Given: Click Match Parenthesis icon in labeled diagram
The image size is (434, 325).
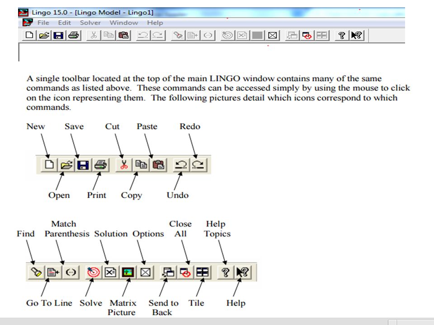Looking at the screenshot, I should tap(71, 273).
